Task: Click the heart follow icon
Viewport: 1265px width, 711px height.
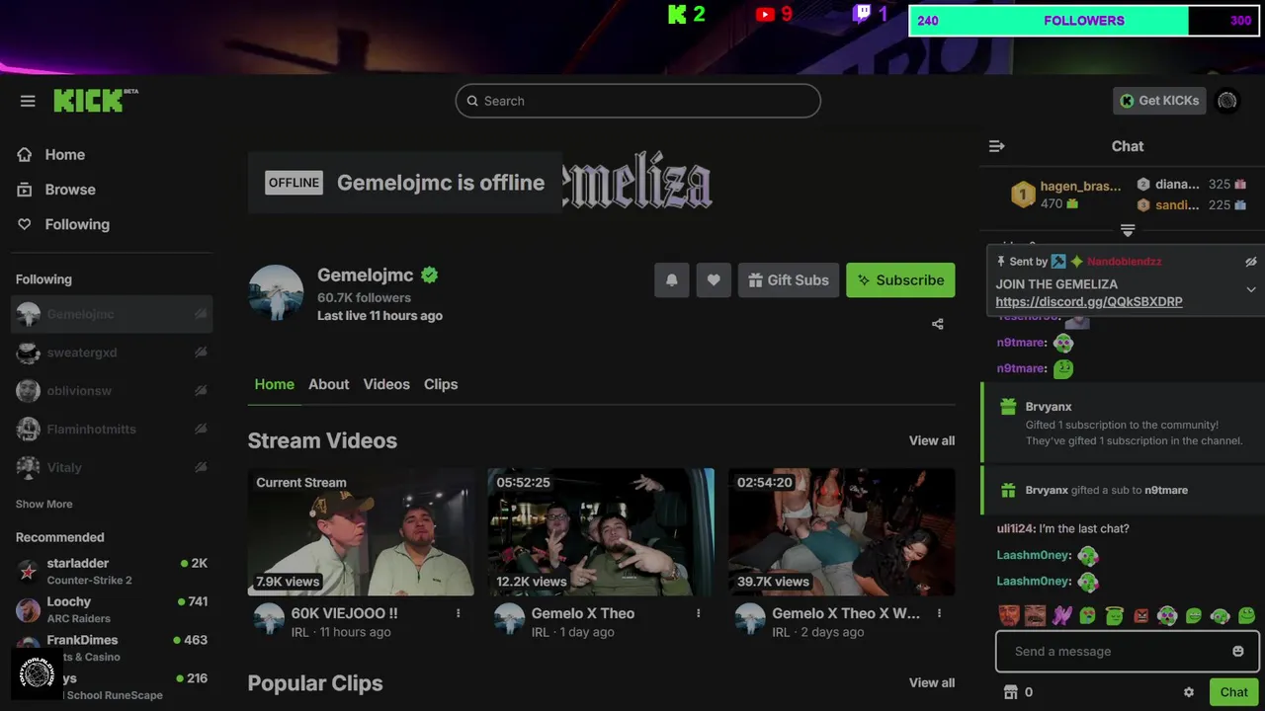Action: pos(714,280)
